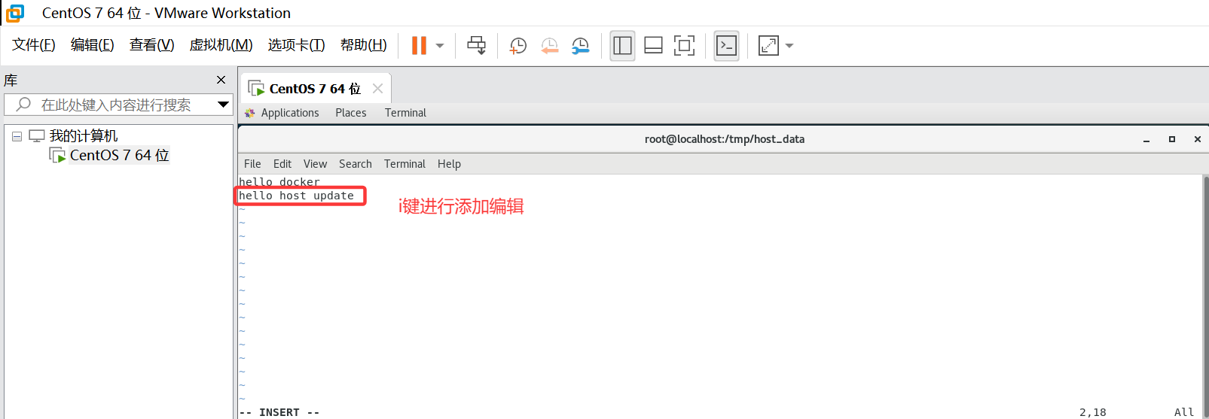Image resolution: width=1209 pixels, height=419 pixels.
Task: Open the 帮助(H) menu
Action: coord(363,45)
